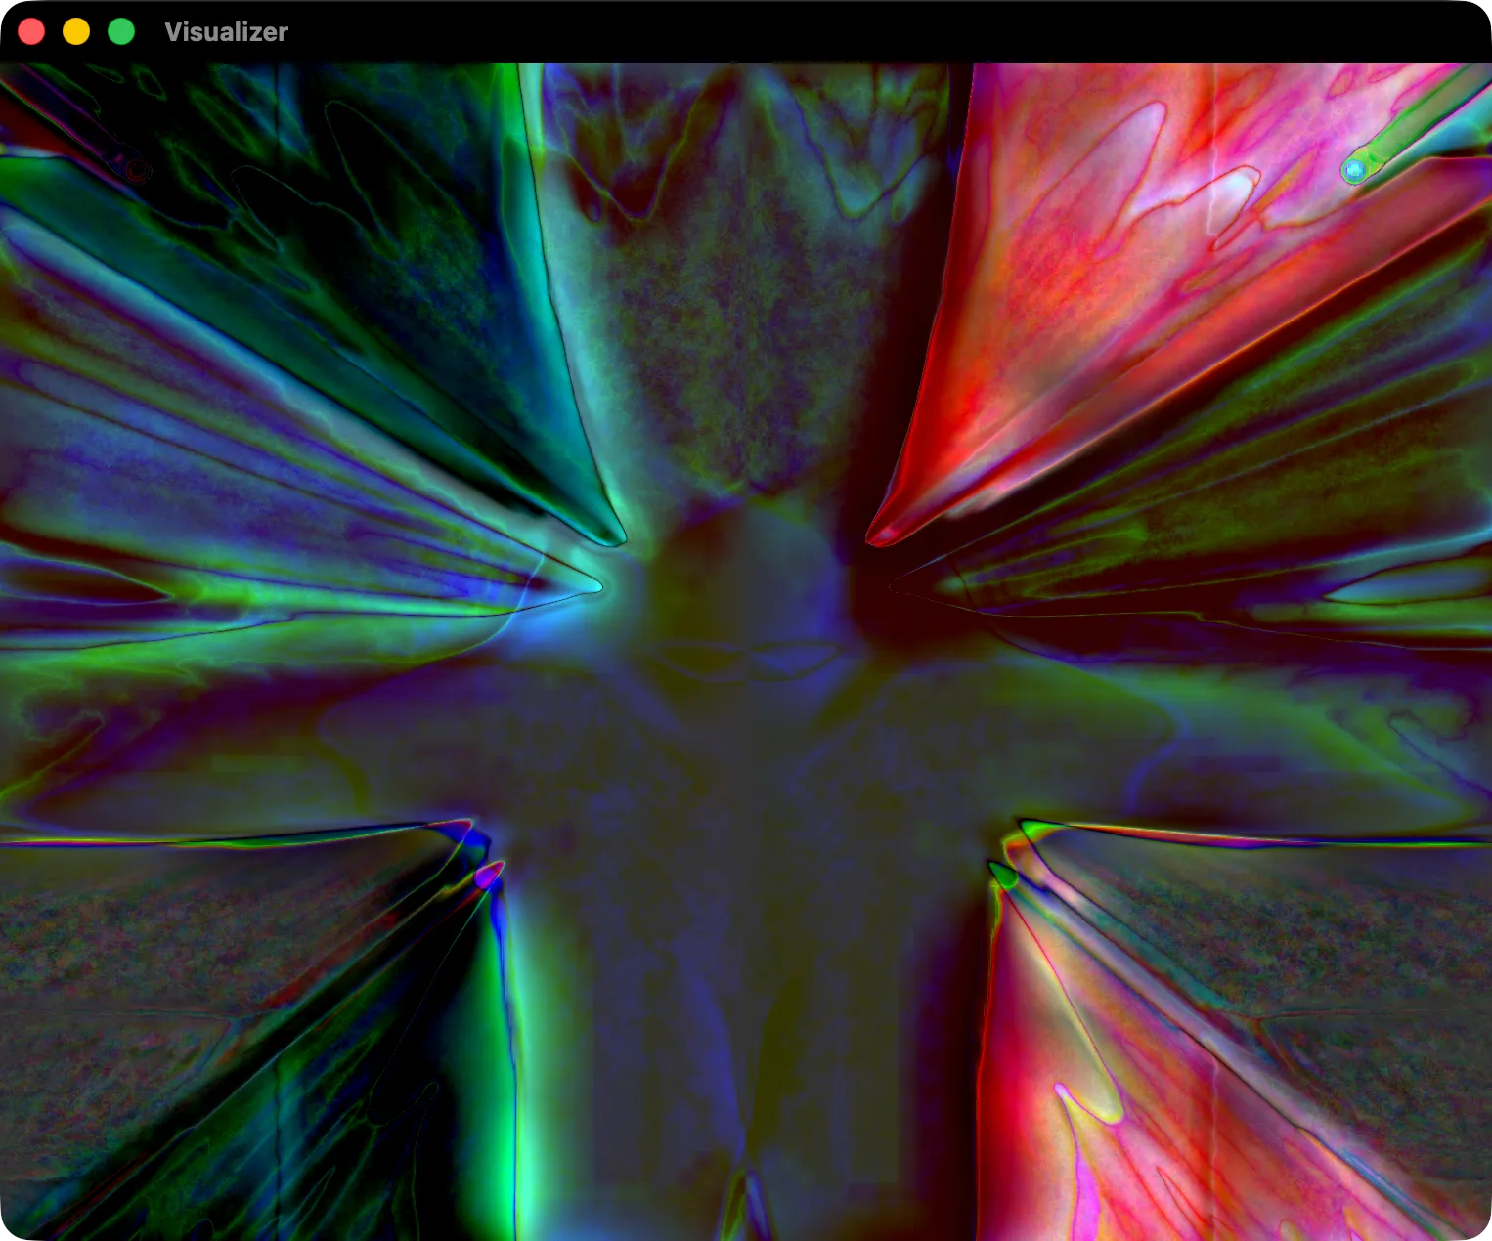
Task: Maximize the Visualizer window with green button
Action: click(x=121, y=31)
